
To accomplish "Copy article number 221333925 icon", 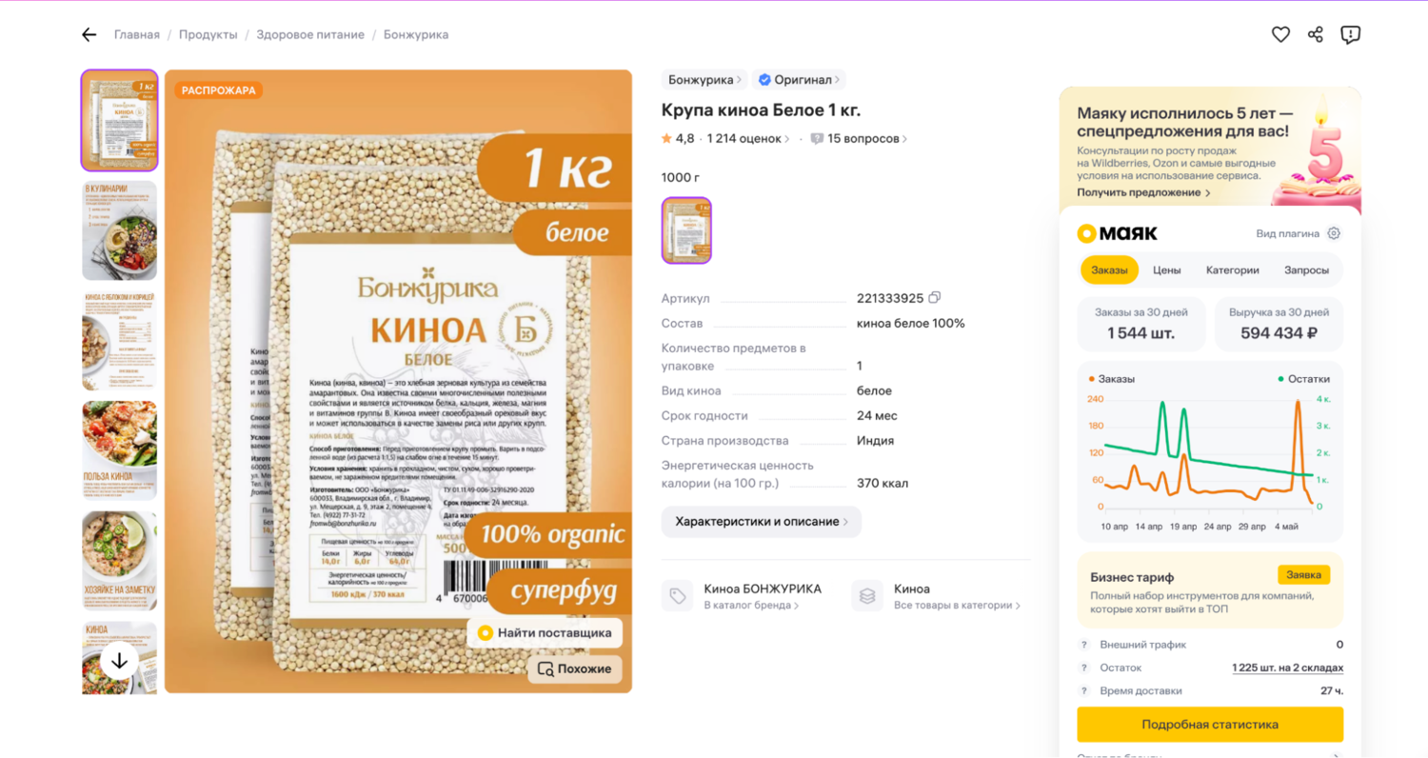I will [934, 298].
